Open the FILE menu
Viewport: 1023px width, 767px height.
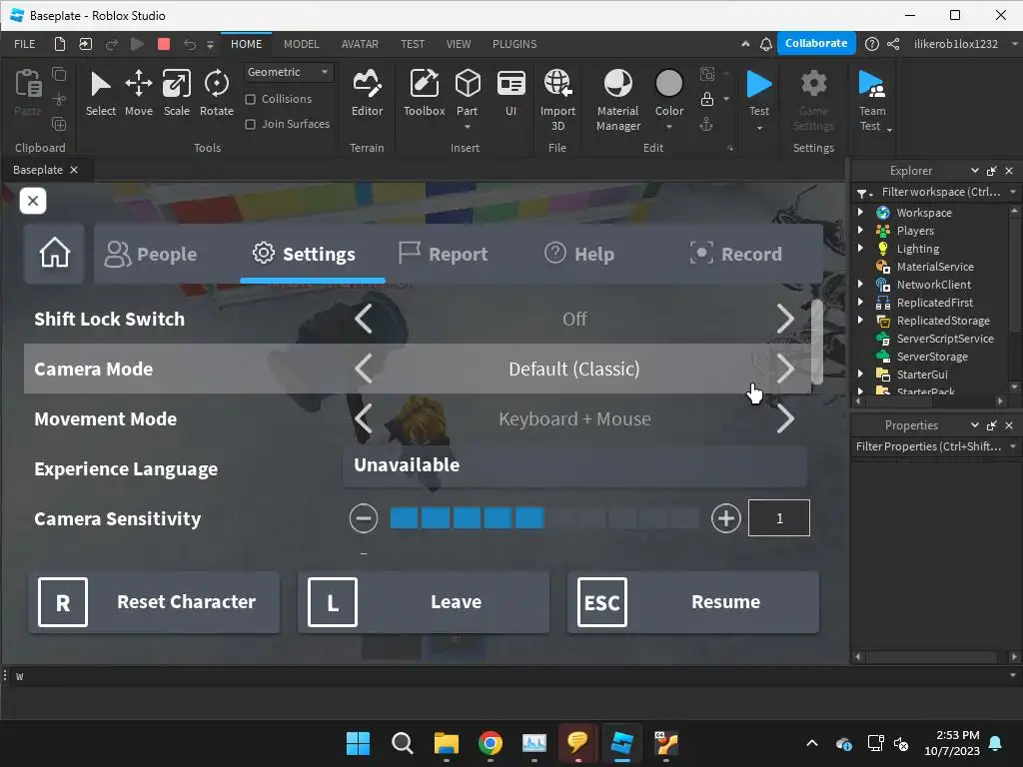coord(25,44)
